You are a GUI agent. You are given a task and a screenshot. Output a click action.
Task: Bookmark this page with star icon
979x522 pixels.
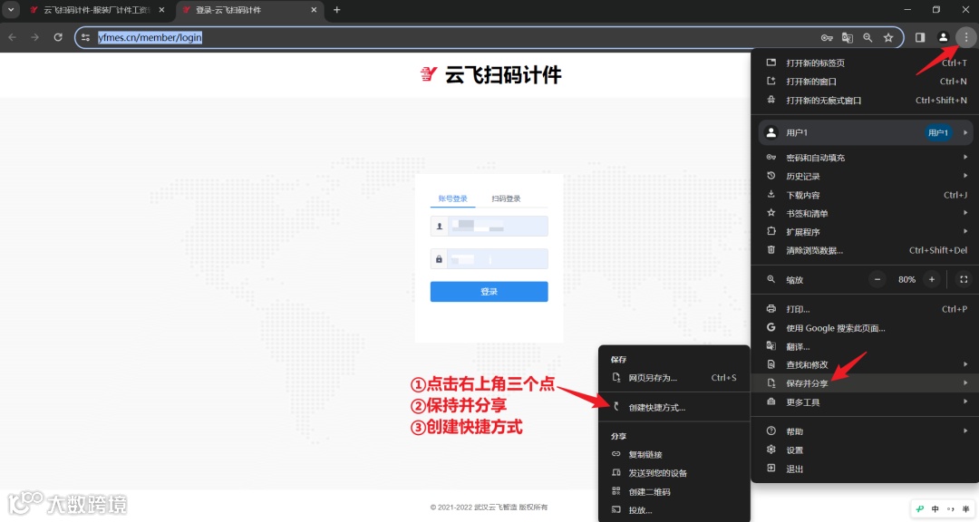tap(887, 37)
